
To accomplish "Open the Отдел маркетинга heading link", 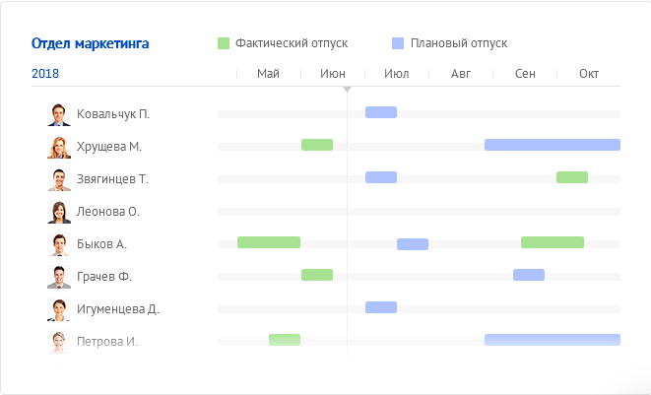I will tap(91, 43).
